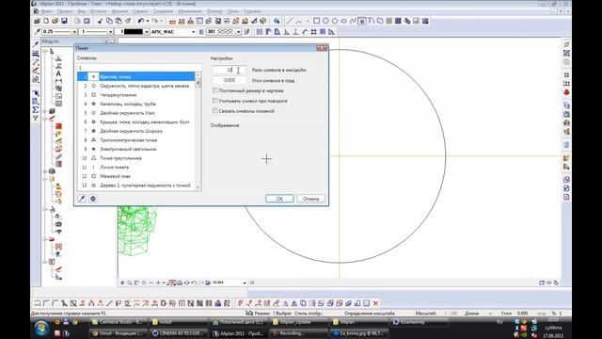Select symbol 2 Окружность, пятно кадастра
The image size is (602, 339).
136,86
